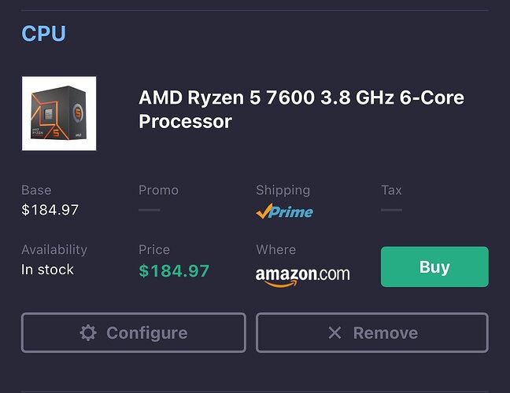This screenshot has width=510, height=393.
Task: Open the AMD Ryzen 5 7600 product title
Action: tap(301, 109)
